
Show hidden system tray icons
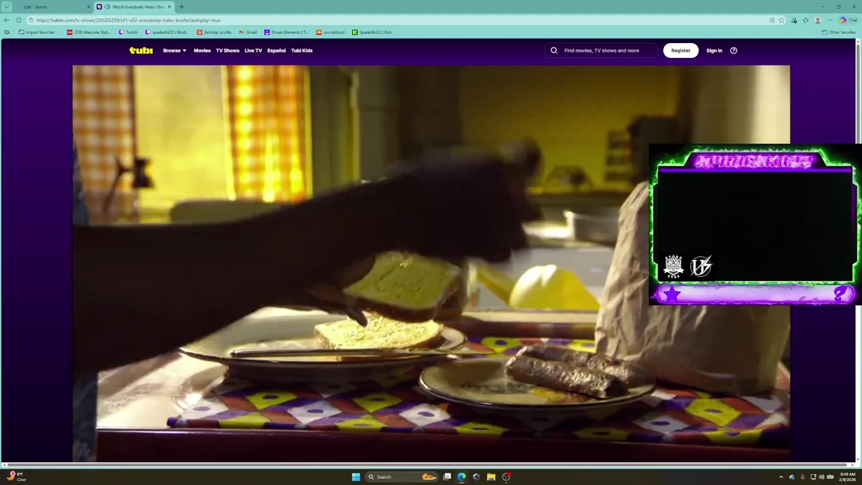[x=781, y=477]
